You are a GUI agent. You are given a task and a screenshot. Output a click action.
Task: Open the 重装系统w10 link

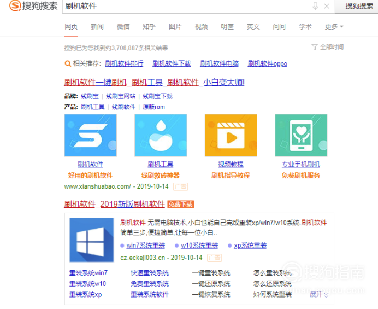pyautogui.click(x=88, y=284)
